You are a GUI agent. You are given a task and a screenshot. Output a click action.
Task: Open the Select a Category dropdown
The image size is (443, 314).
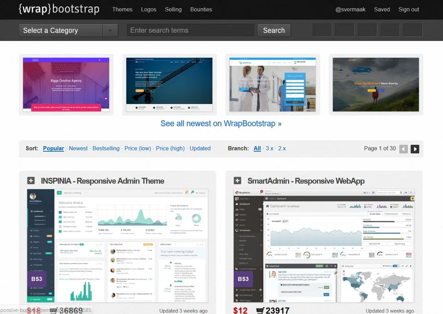(x=68, y=30)
